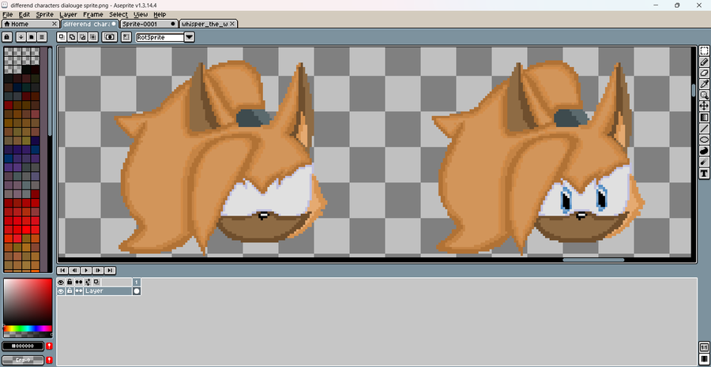711x367 pixels.
Task: Open the Frame menu
Action: (93, 14)
